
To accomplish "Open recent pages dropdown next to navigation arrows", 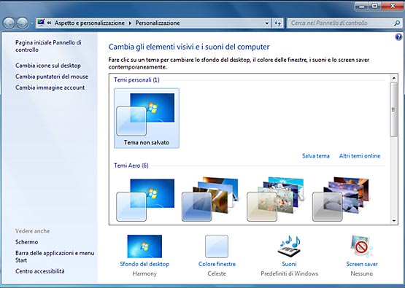I will (x=32, y=23).
